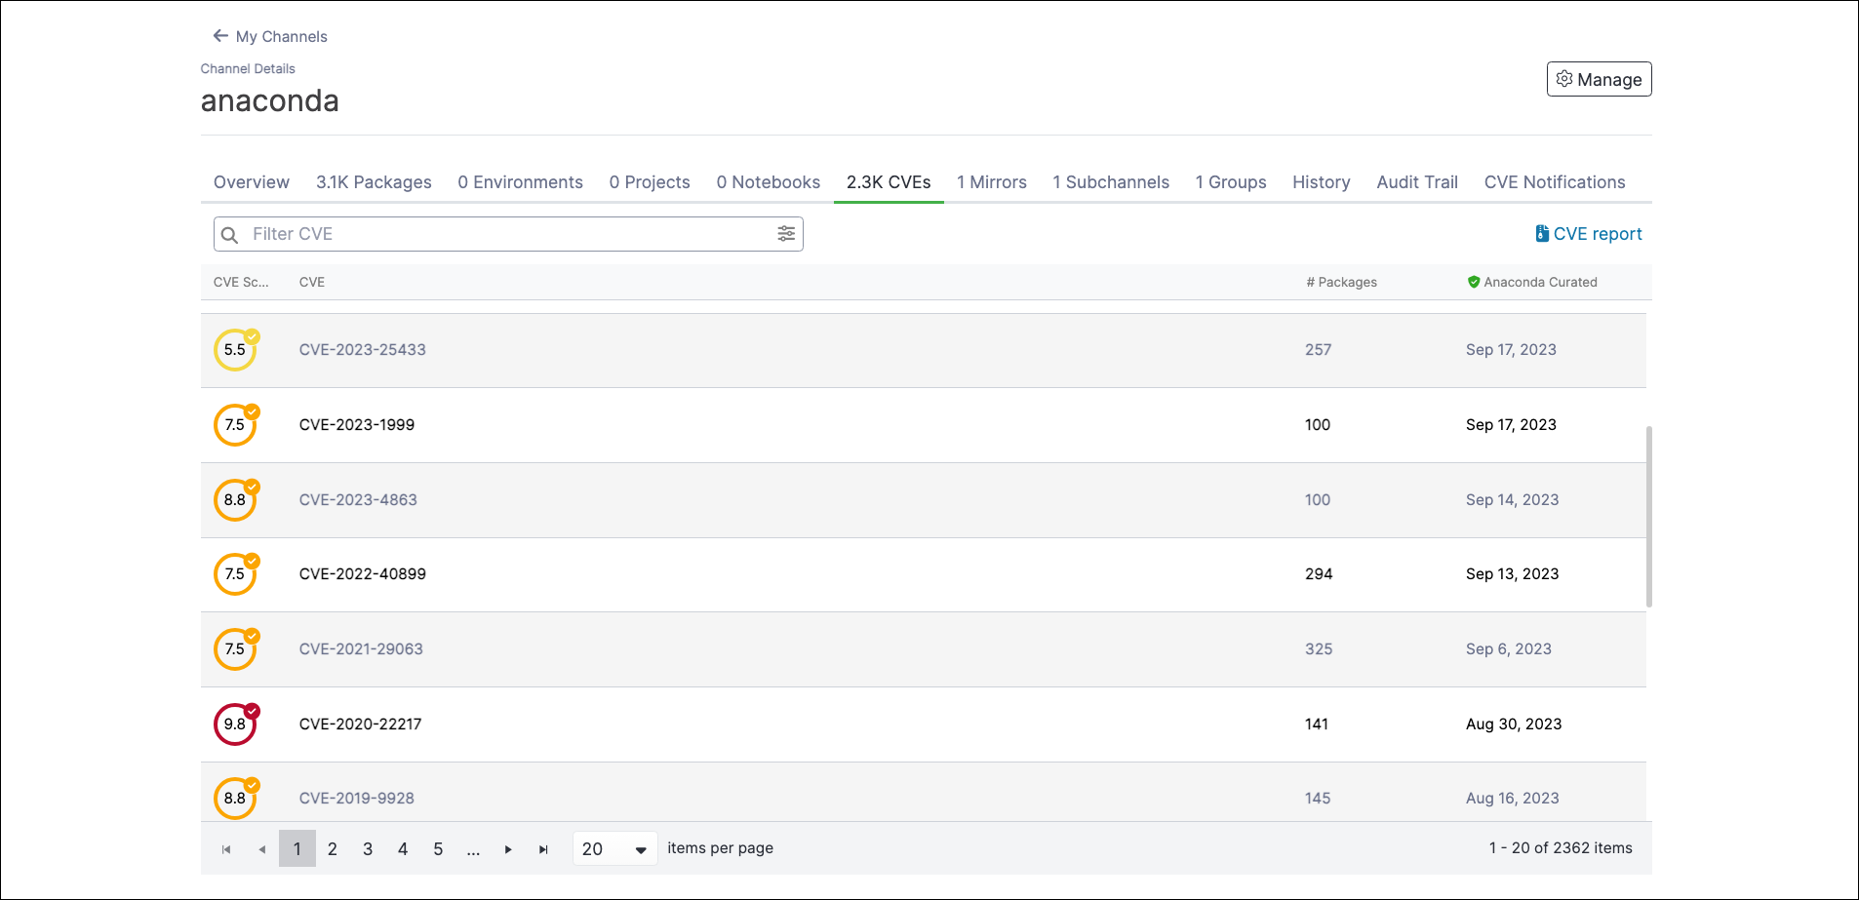Open CVE-2019-9928 details

click(357, 799)
